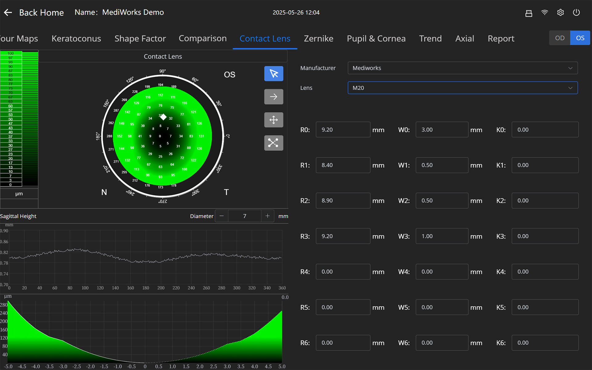The height and width of the screenshot is (370, 592).
Task: Open the Keratoconus tab
Action: [76, 39]
